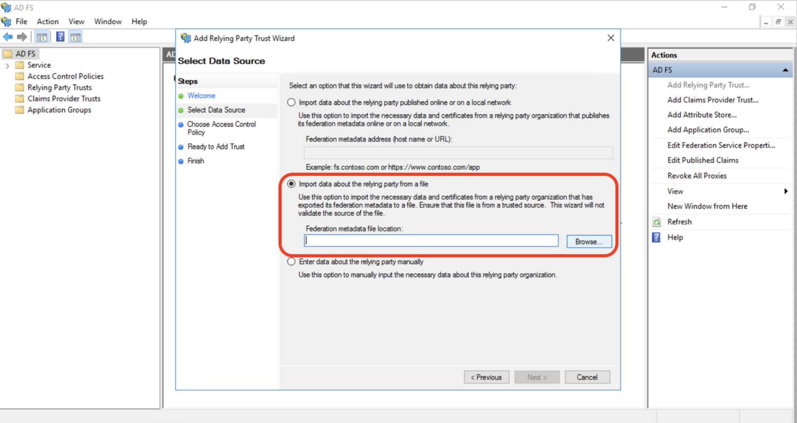The image size is (797, 423).
Task: Minimize the inner MMC child window
Action: (766, 22)
